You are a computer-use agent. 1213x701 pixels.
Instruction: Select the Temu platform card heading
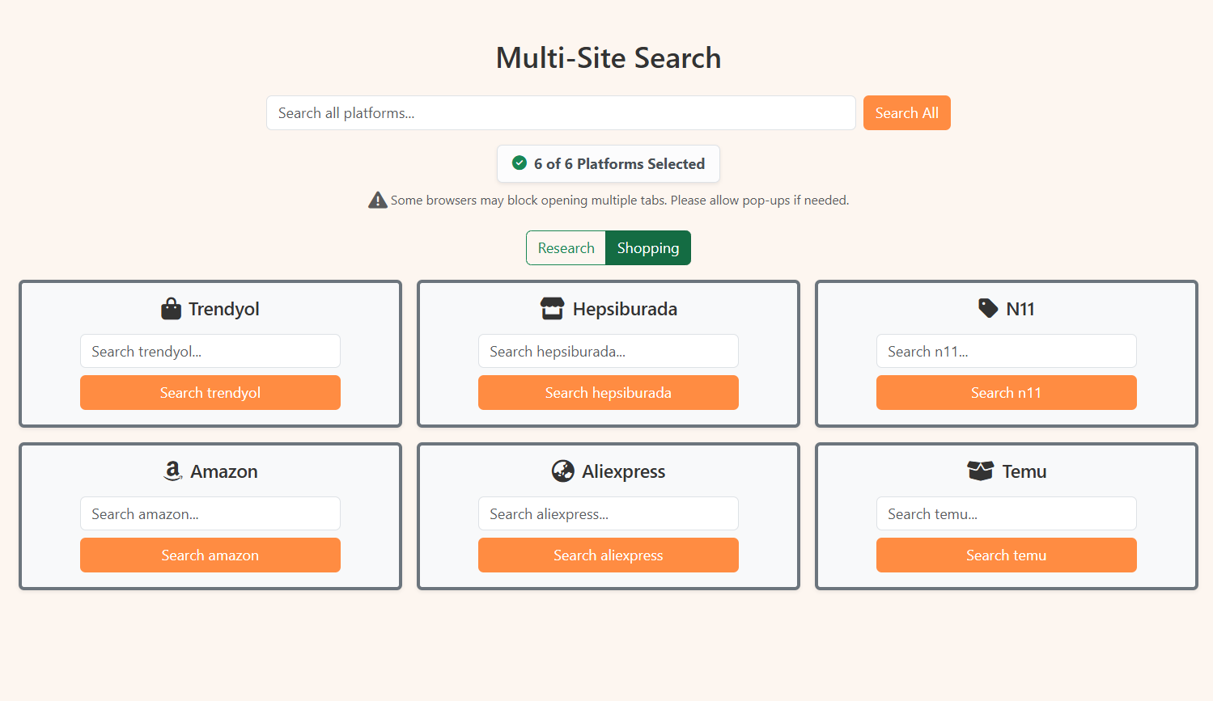[1024, 471]
